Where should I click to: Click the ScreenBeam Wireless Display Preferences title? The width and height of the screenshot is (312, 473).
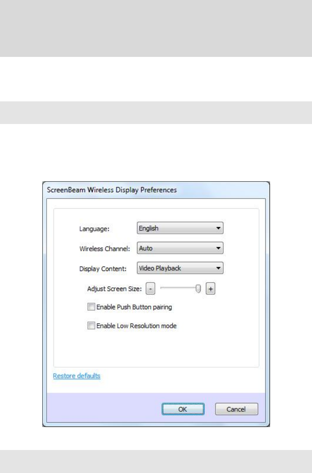(112, 190)
